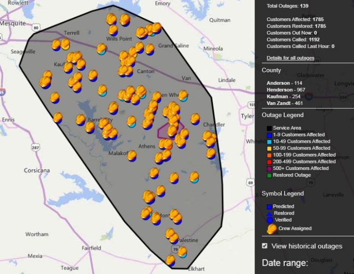Select Henderson county in the County list
Viewport: 354px width, 274px height.
click(279, 90)
